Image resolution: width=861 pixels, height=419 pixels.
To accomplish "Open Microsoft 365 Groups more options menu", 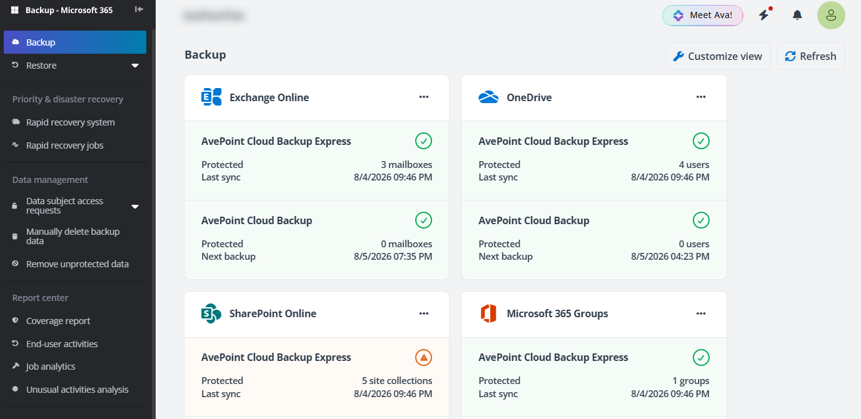I will click(701, 313).
